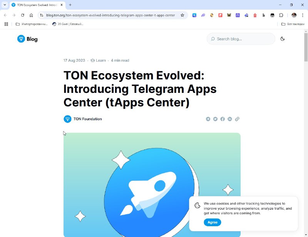Screen dimensions: 308x237
Task: Open the Импортированны... bookmarks folder
Action: [32, 24]
